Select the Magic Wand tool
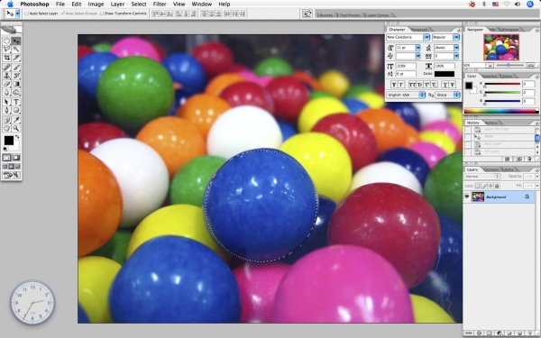The image size is (541, 338). (16, 50)
